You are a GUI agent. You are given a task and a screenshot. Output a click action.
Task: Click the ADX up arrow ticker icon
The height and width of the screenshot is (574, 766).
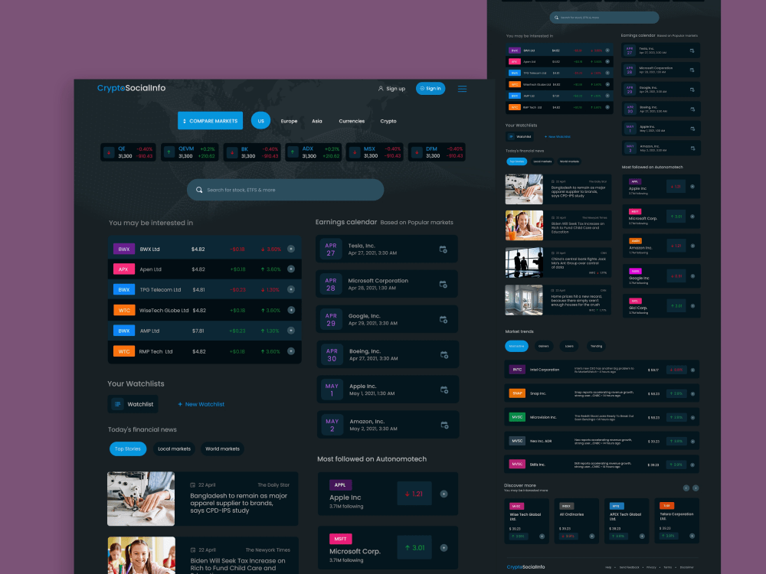tap(293, 152)
